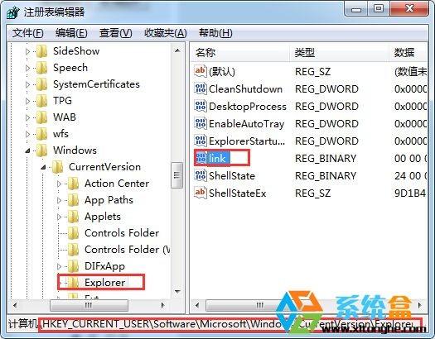Viewport: 435px width, 339px height.
Task: Click the ShellStateEx string value icon
Action: [x=201, y=193]
